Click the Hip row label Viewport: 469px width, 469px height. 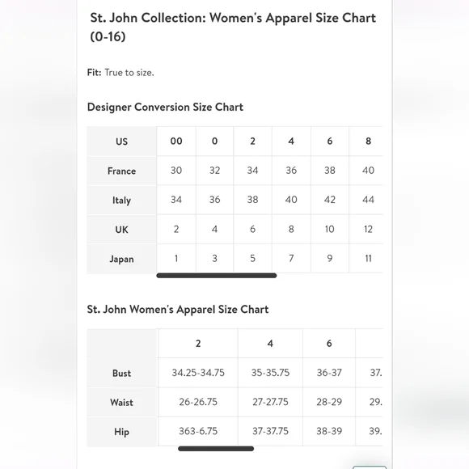point(121,432)
